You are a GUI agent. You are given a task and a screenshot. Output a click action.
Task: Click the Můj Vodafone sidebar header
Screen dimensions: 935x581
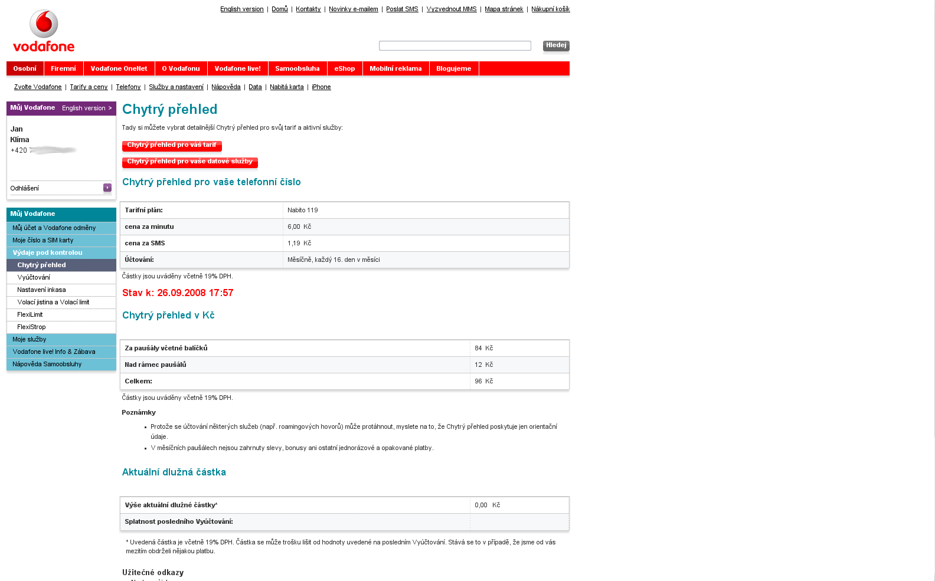click(x=61, y=214)
